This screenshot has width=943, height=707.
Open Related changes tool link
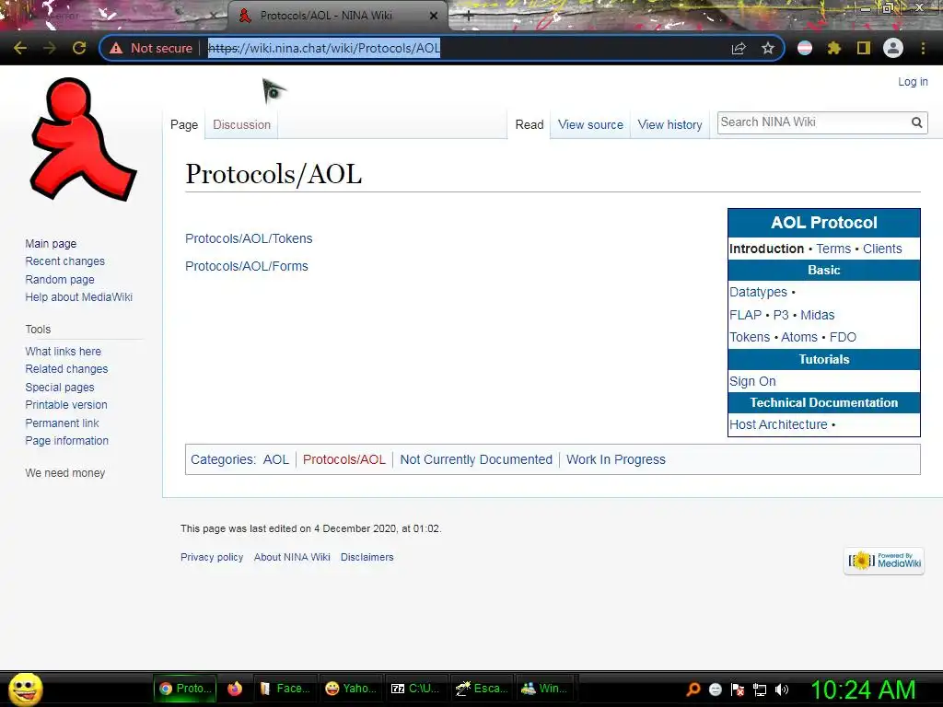pyautogui.click(x=66, y=369)
